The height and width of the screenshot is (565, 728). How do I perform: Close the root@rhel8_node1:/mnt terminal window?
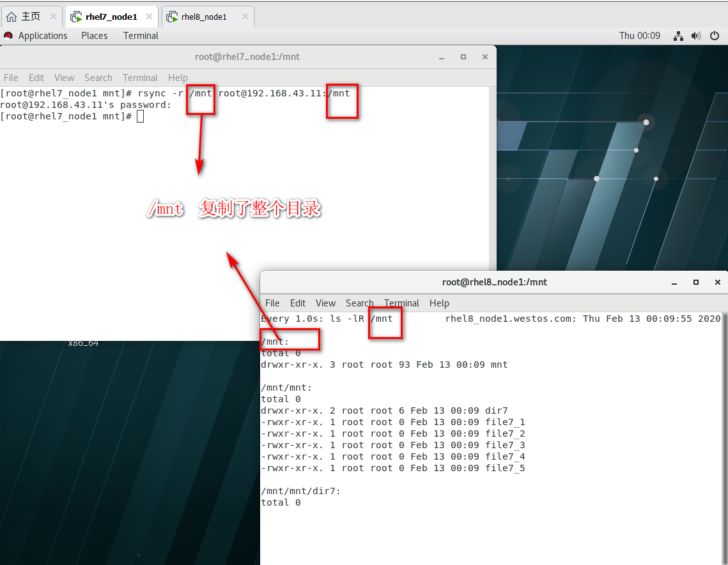717,282
